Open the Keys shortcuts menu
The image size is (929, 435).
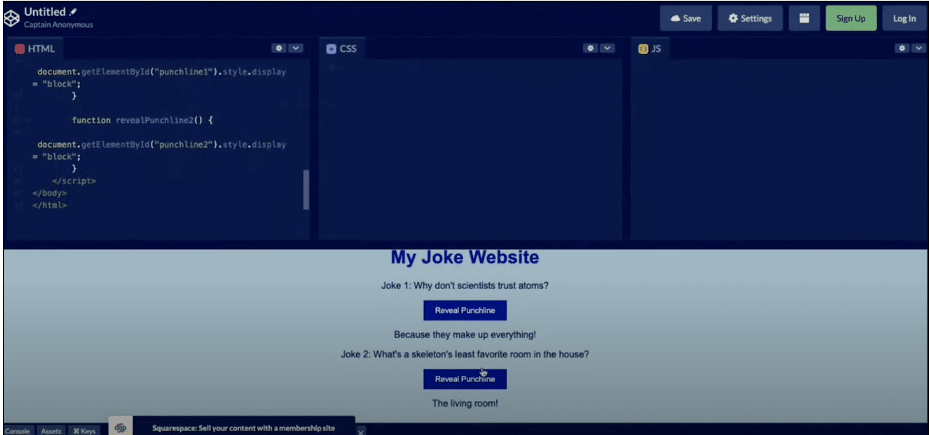point(85,431)
